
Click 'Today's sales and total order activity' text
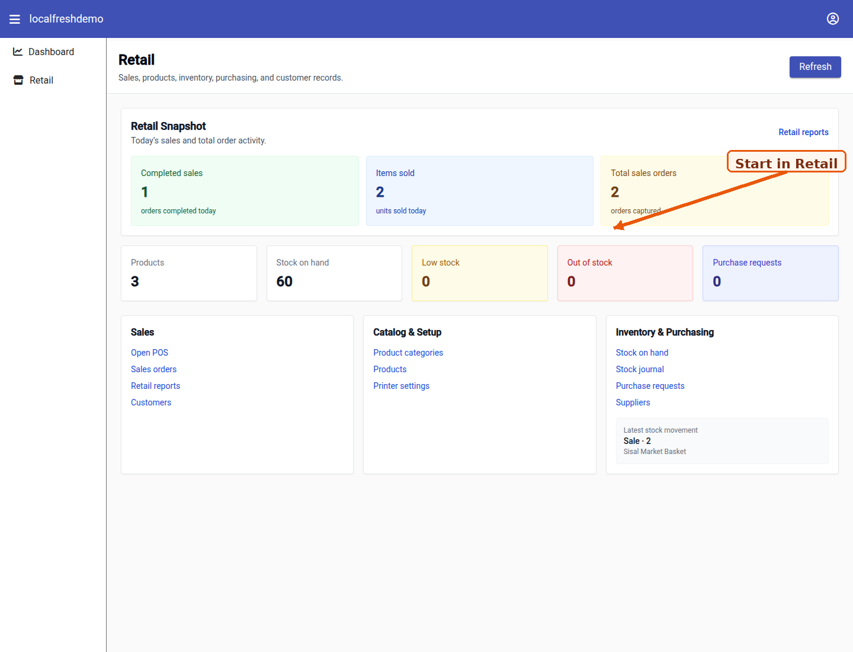coord(198,140)
